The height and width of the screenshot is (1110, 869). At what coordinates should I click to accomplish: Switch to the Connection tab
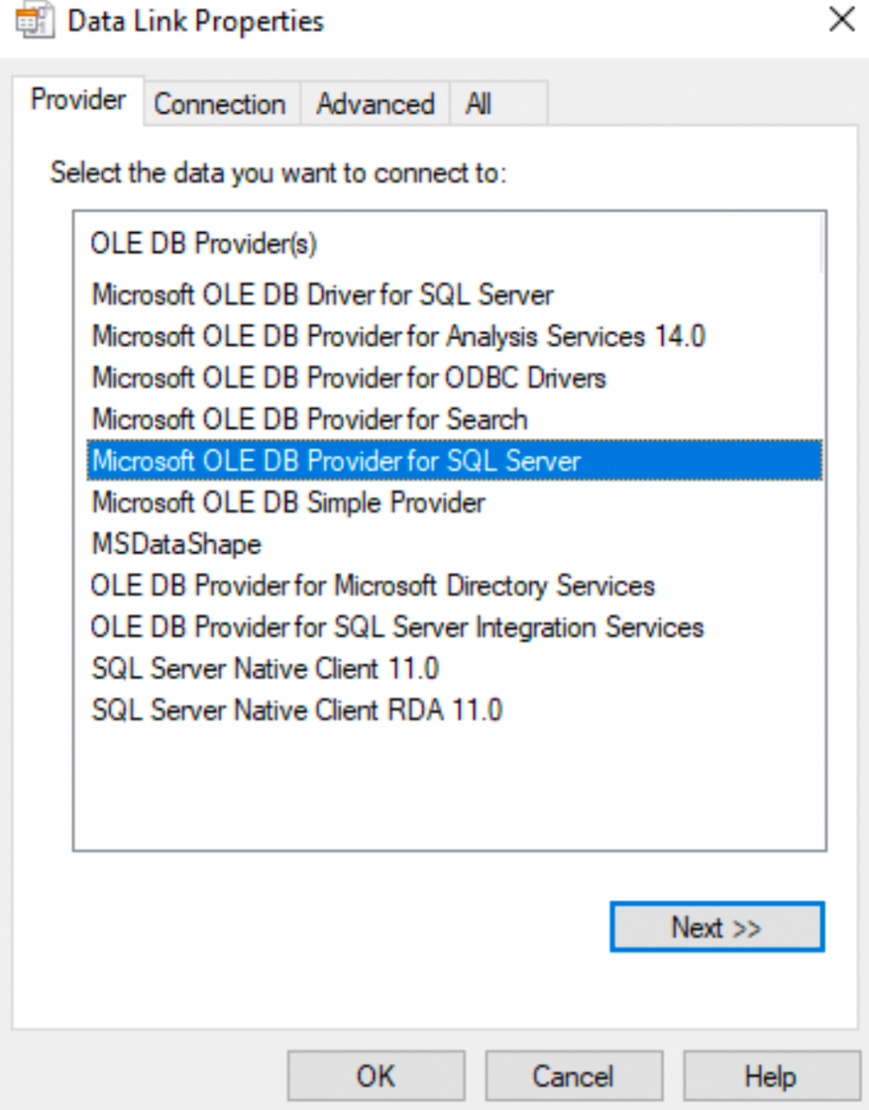click(x=220, y=104)
